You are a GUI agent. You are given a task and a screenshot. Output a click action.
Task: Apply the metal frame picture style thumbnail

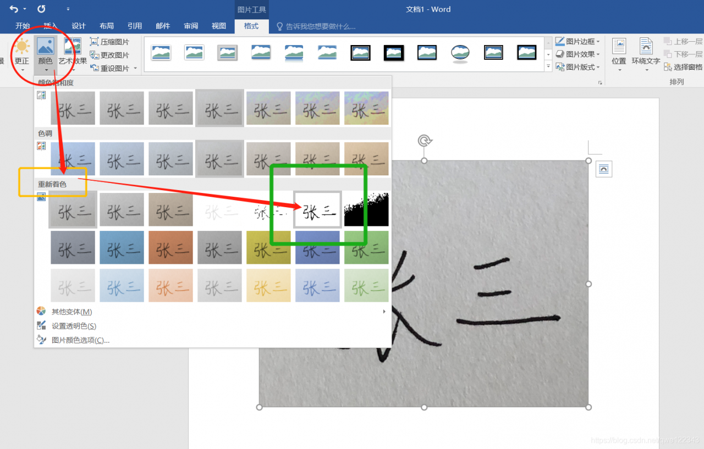[228, 53]
